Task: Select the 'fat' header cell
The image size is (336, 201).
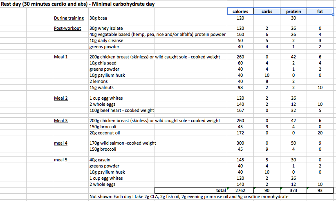Action: click(320, 11)
